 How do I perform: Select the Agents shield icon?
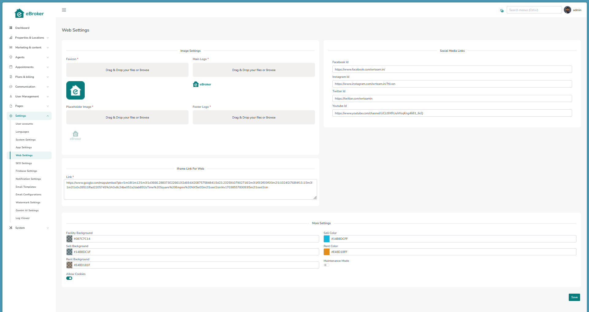point(10,57)
